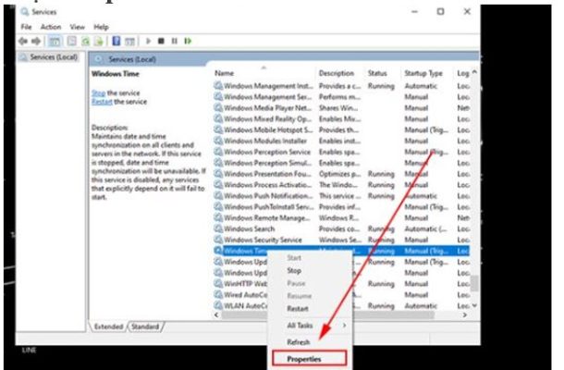Click the Show/Hide Action Pane toolbar icon

pos(129,42)
